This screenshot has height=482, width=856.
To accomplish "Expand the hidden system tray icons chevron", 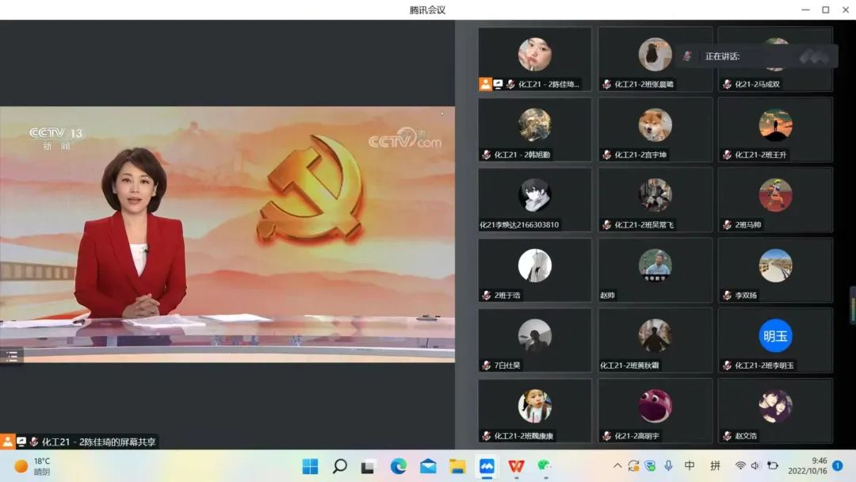I will (617, 466).
